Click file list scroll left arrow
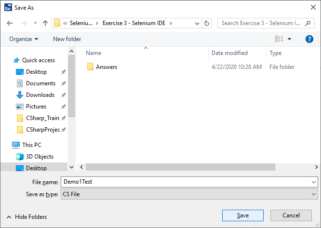This screenshot has width=321, height=228. tap(81, 167)
